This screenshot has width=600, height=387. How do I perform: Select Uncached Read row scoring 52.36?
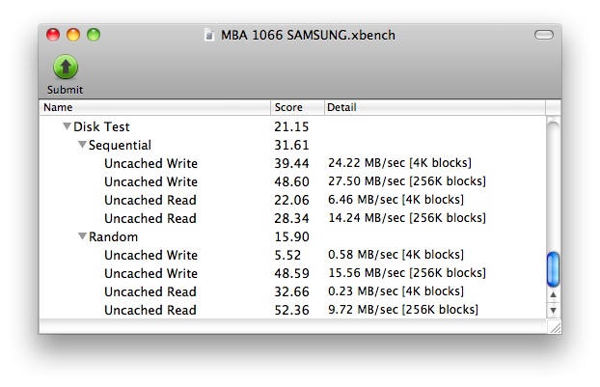pyautogui.click(x=292, y=310)
